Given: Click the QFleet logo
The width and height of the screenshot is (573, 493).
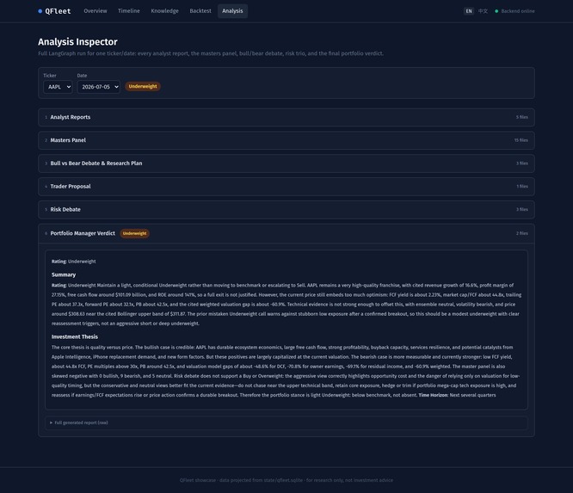Looking at the screenshot, I should tap(54, 11).
